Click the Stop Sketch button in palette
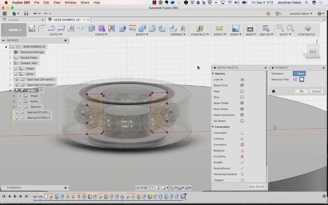Viewport: 328px width, 205px height. click(257, 186)
